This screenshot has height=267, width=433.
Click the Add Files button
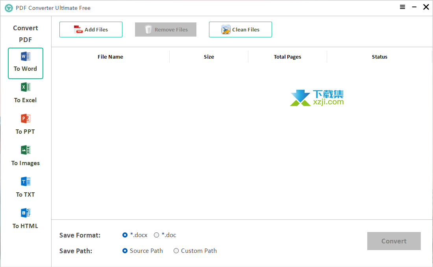pyautogui.click(x=91, y=29)
